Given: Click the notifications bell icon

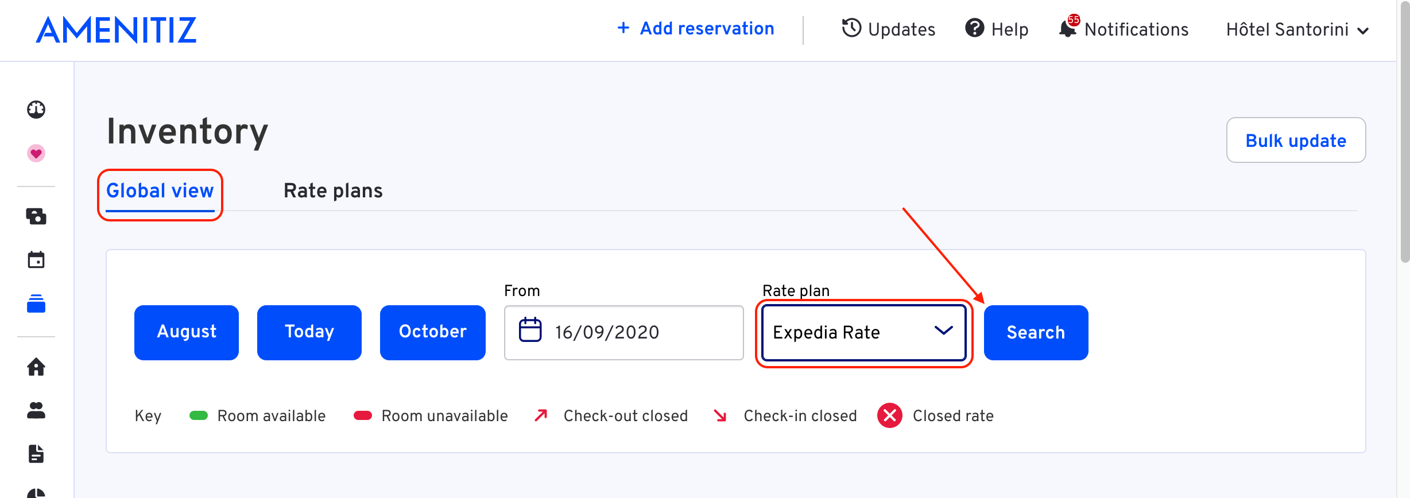Looking at the screenshot, I should click(x=1068, y=28).
